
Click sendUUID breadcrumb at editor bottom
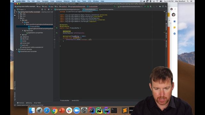(75, 101)
